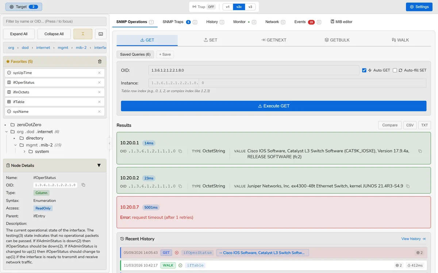Click Execute GET button

274,106
